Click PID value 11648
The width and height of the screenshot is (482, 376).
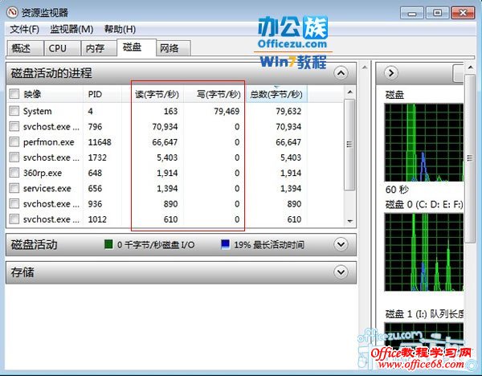pyautogui.click(x=100, y=142)
